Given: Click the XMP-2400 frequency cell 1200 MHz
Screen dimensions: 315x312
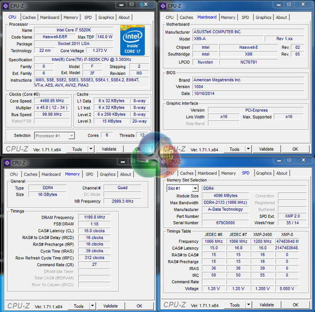Looking at the screenshot, I should [263, 241].
